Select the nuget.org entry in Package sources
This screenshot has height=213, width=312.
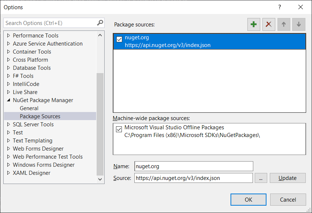pyautogui.click(x=210, y=41)
